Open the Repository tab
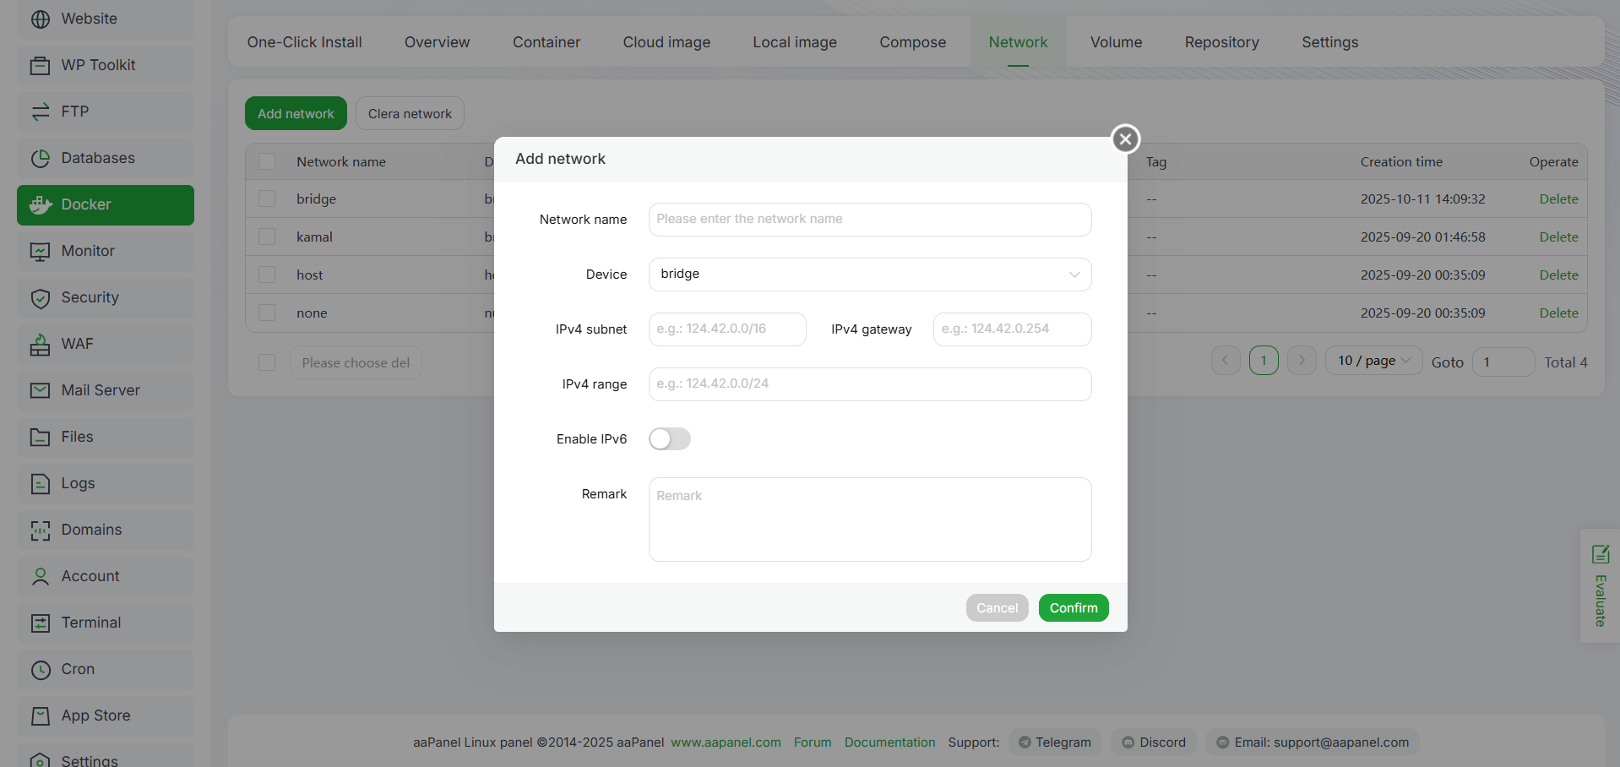The image size is (1620, 767). click(x=1221, y=42)
